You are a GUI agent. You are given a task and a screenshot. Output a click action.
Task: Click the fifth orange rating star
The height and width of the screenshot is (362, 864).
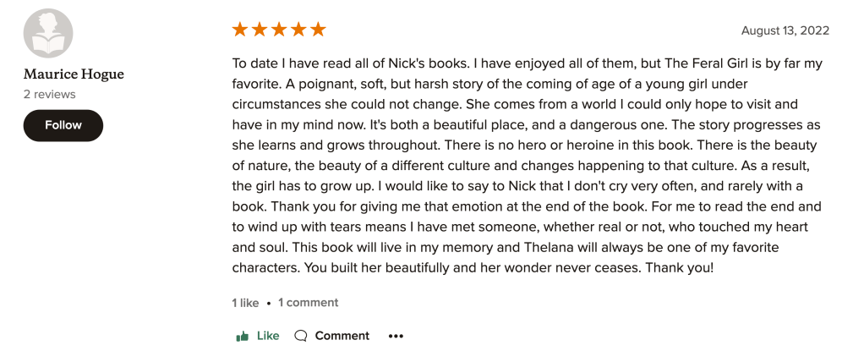[x=318, y=30]
